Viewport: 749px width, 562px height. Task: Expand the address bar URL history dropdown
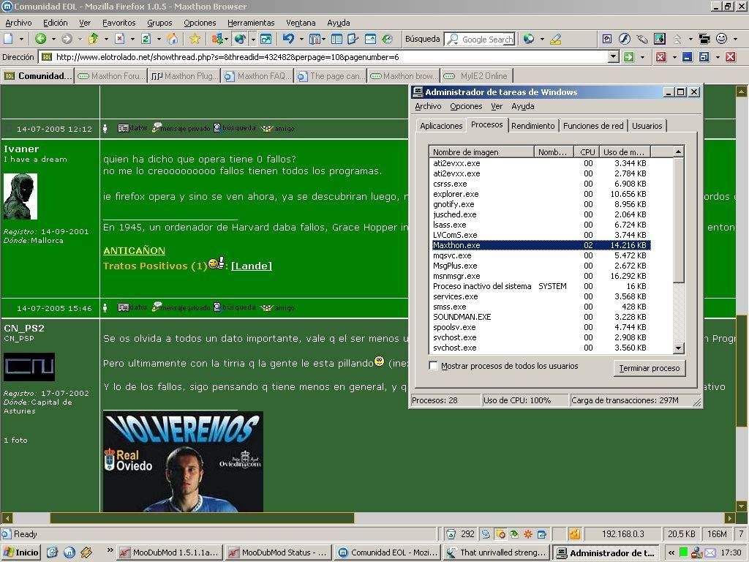(613, 57)
